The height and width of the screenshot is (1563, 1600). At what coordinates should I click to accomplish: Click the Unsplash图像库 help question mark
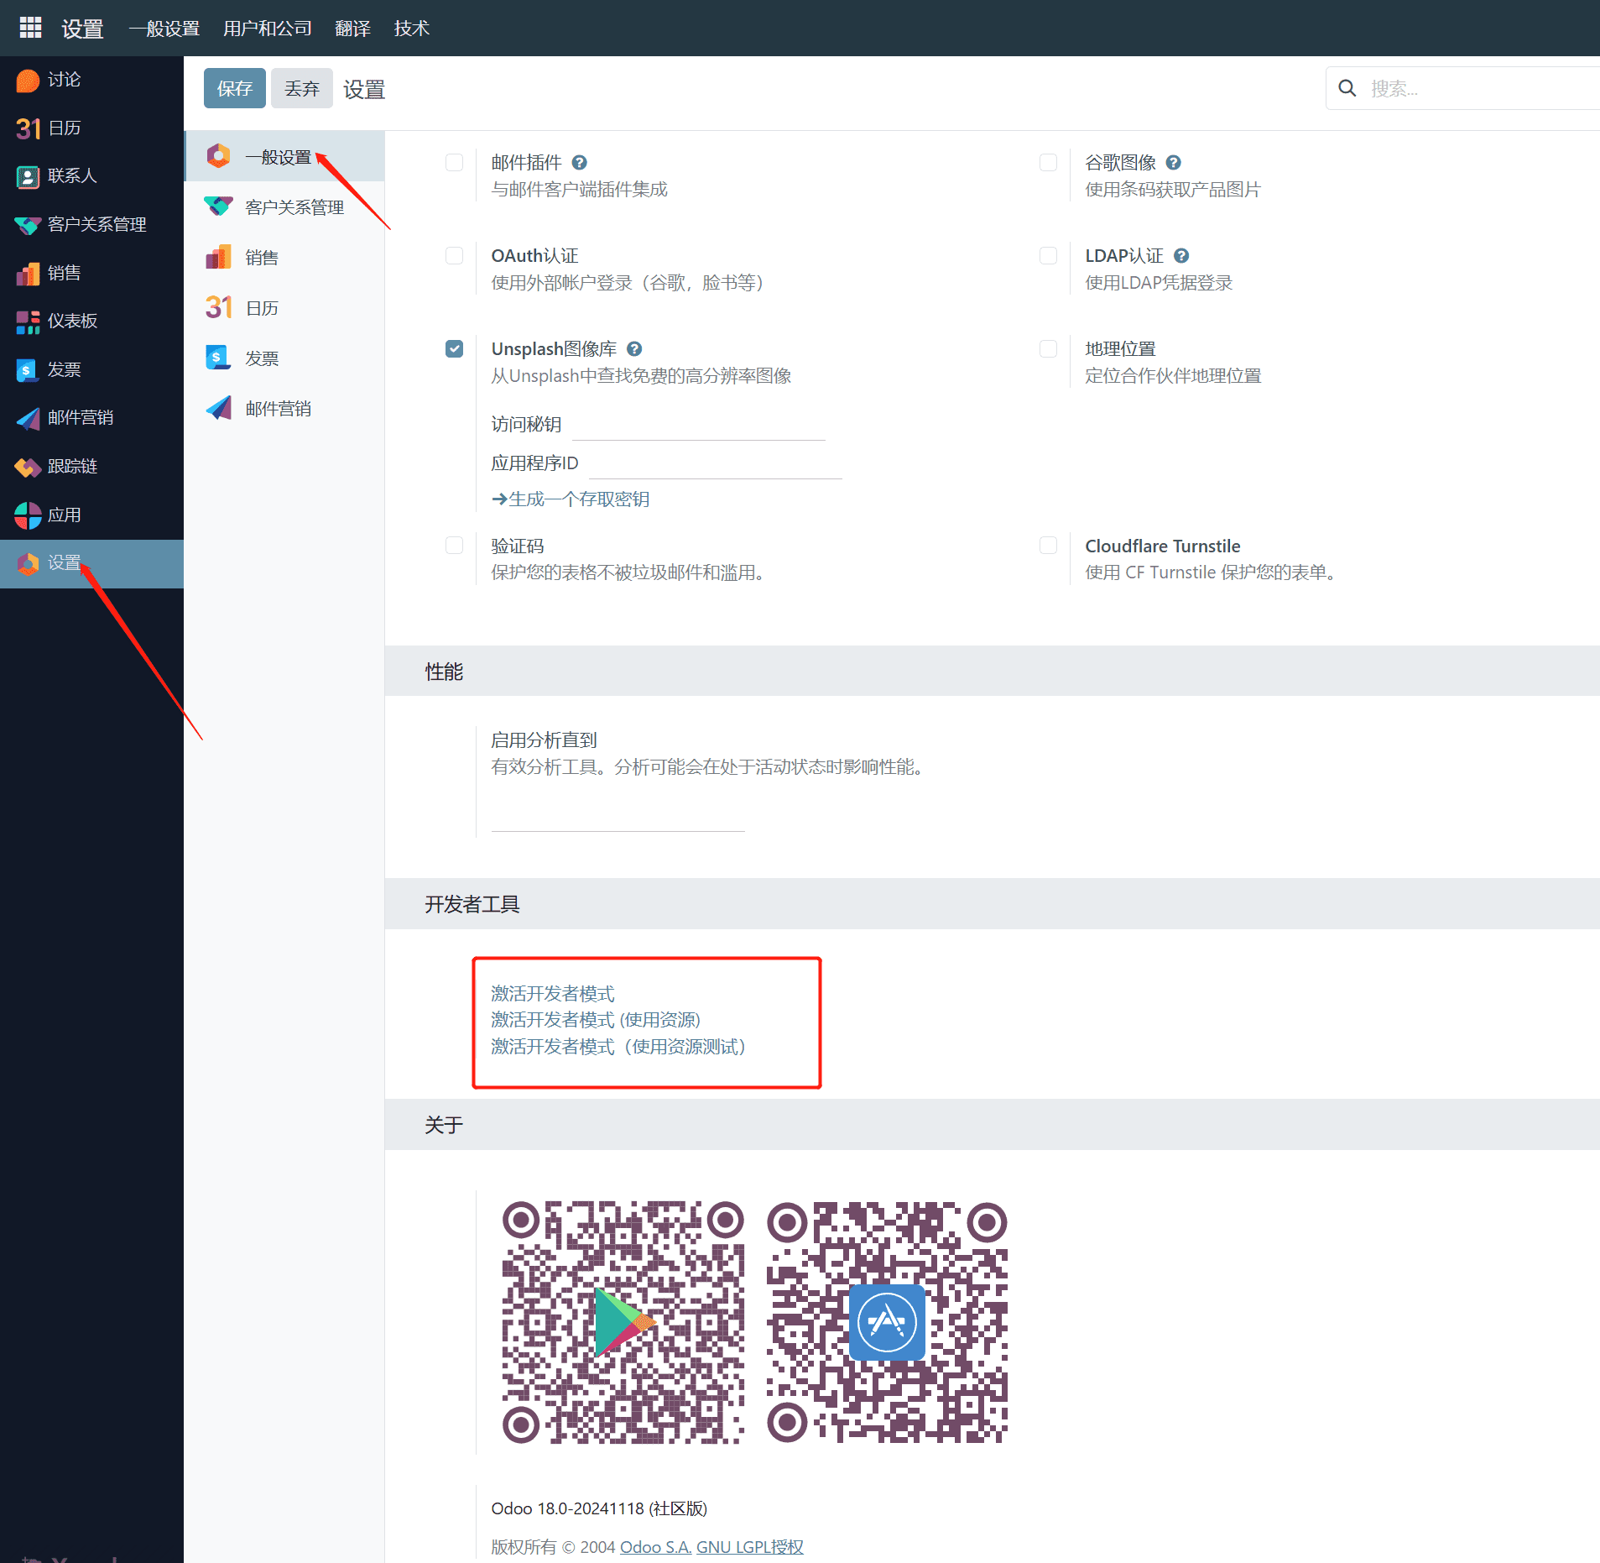[634, 348]
